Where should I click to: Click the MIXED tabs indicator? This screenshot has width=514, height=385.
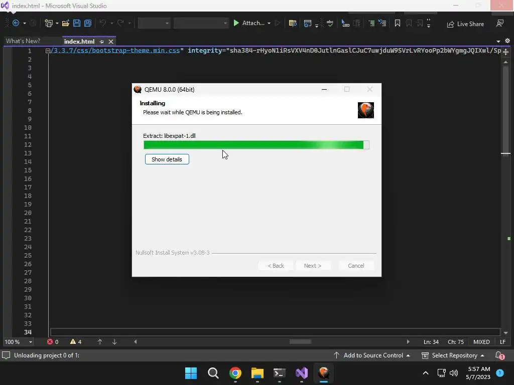pos(481,342)
